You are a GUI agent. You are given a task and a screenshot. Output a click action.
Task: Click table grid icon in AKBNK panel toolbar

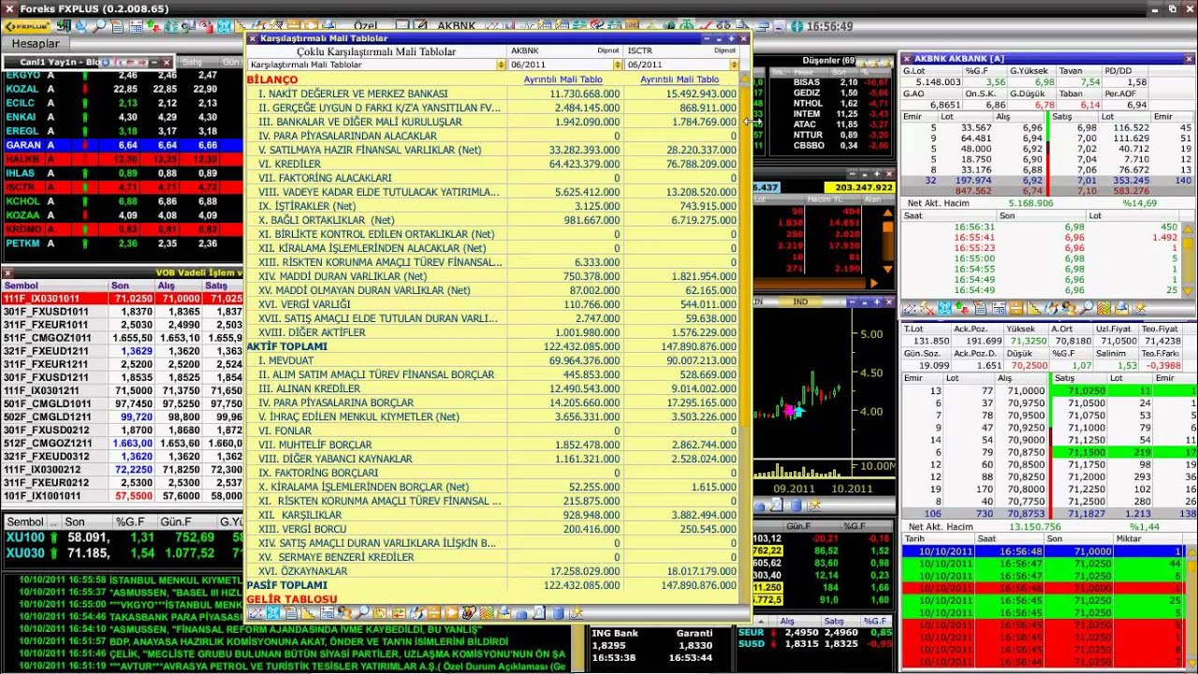[999, 309]
